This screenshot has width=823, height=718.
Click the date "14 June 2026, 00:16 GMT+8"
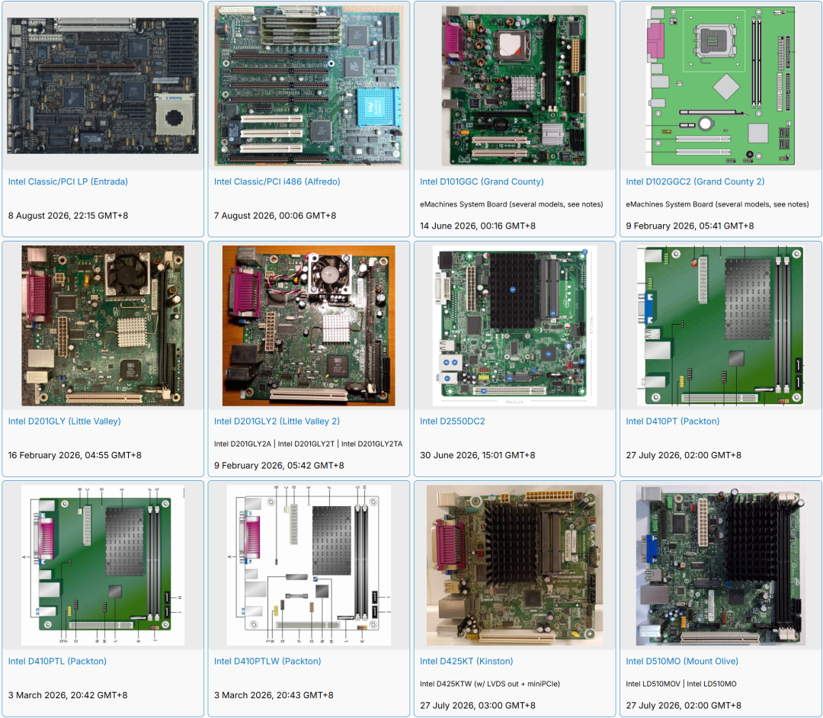[x=478, y=226]
